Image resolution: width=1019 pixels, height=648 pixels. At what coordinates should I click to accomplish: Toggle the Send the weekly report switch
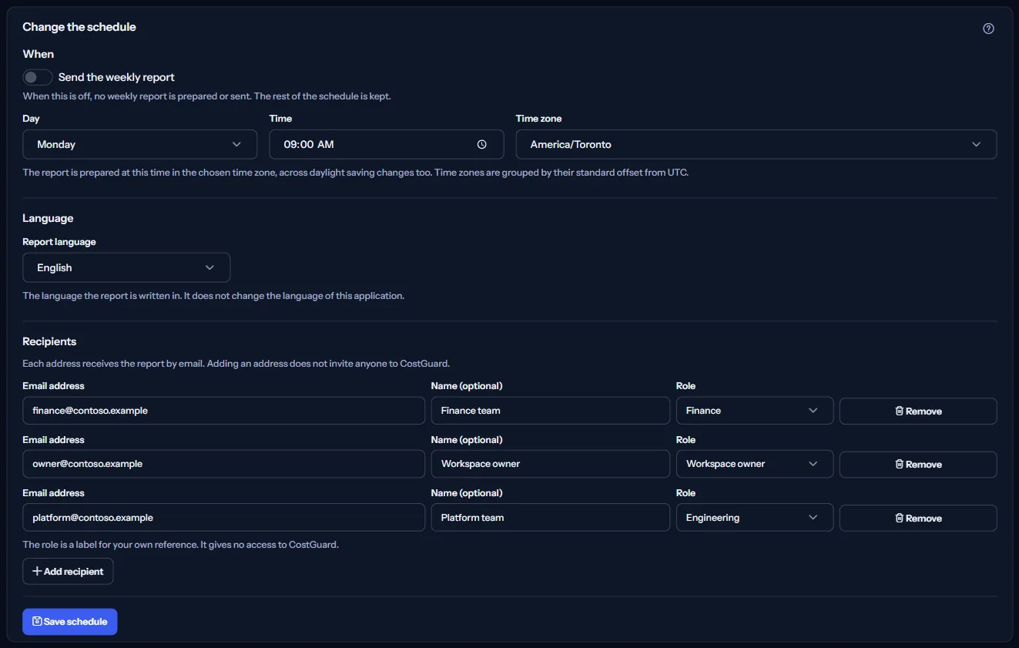point(38,77)
